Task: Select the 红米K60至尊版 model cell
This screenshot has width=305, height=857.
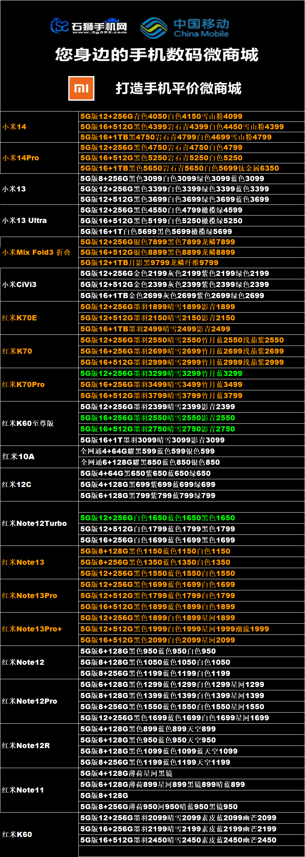Action: (x=39, y=423)
